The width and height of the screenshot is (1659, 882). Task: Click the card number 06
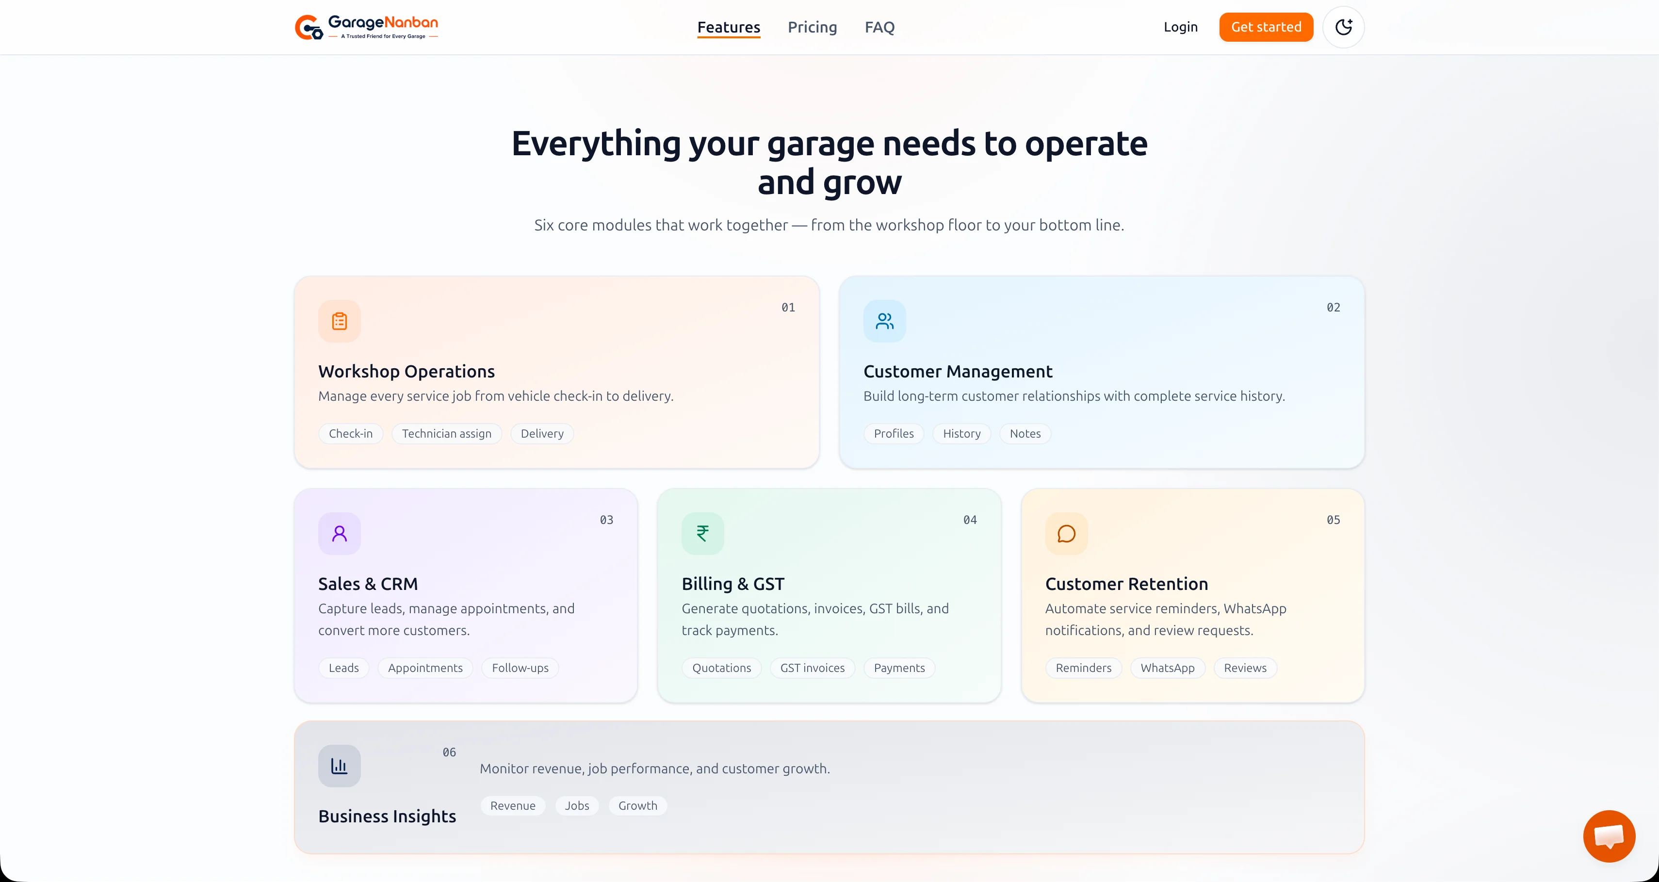[x=449, y=752]
